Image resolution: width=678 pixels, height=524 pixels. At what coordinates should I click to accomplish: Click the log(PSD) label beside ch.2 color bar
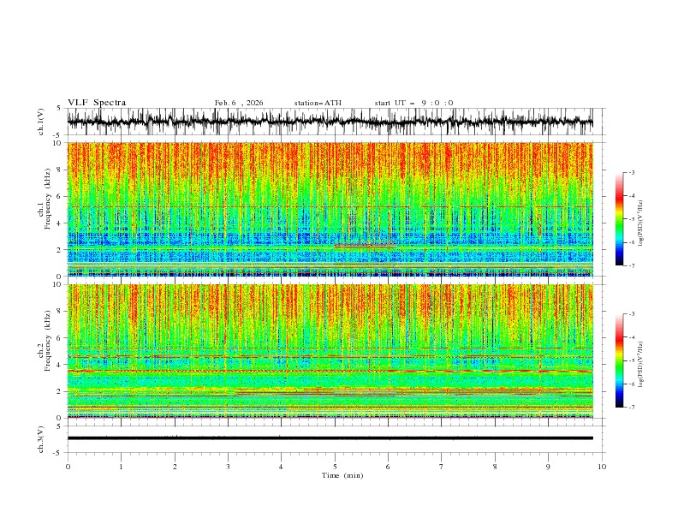[640, 365]
